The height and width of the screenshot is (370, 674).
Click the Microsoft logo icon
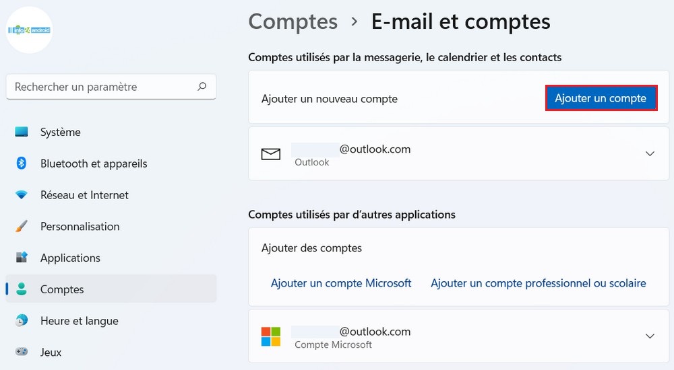pos(271,336)
